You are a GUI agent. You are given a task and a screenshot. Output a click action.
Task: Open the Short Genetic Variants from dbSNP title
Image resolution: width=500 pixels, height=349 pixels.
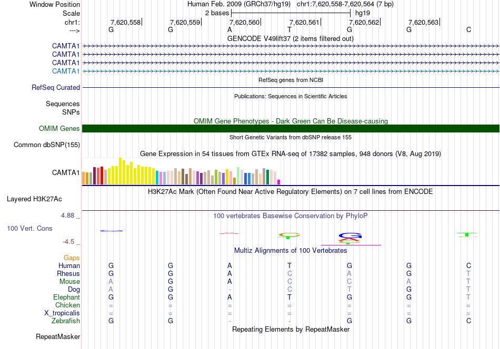(291, 137)
